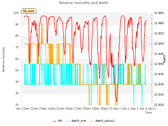Click the 11.945 BattV axis value
168x126 pixels.
click(x=159, y=54)
